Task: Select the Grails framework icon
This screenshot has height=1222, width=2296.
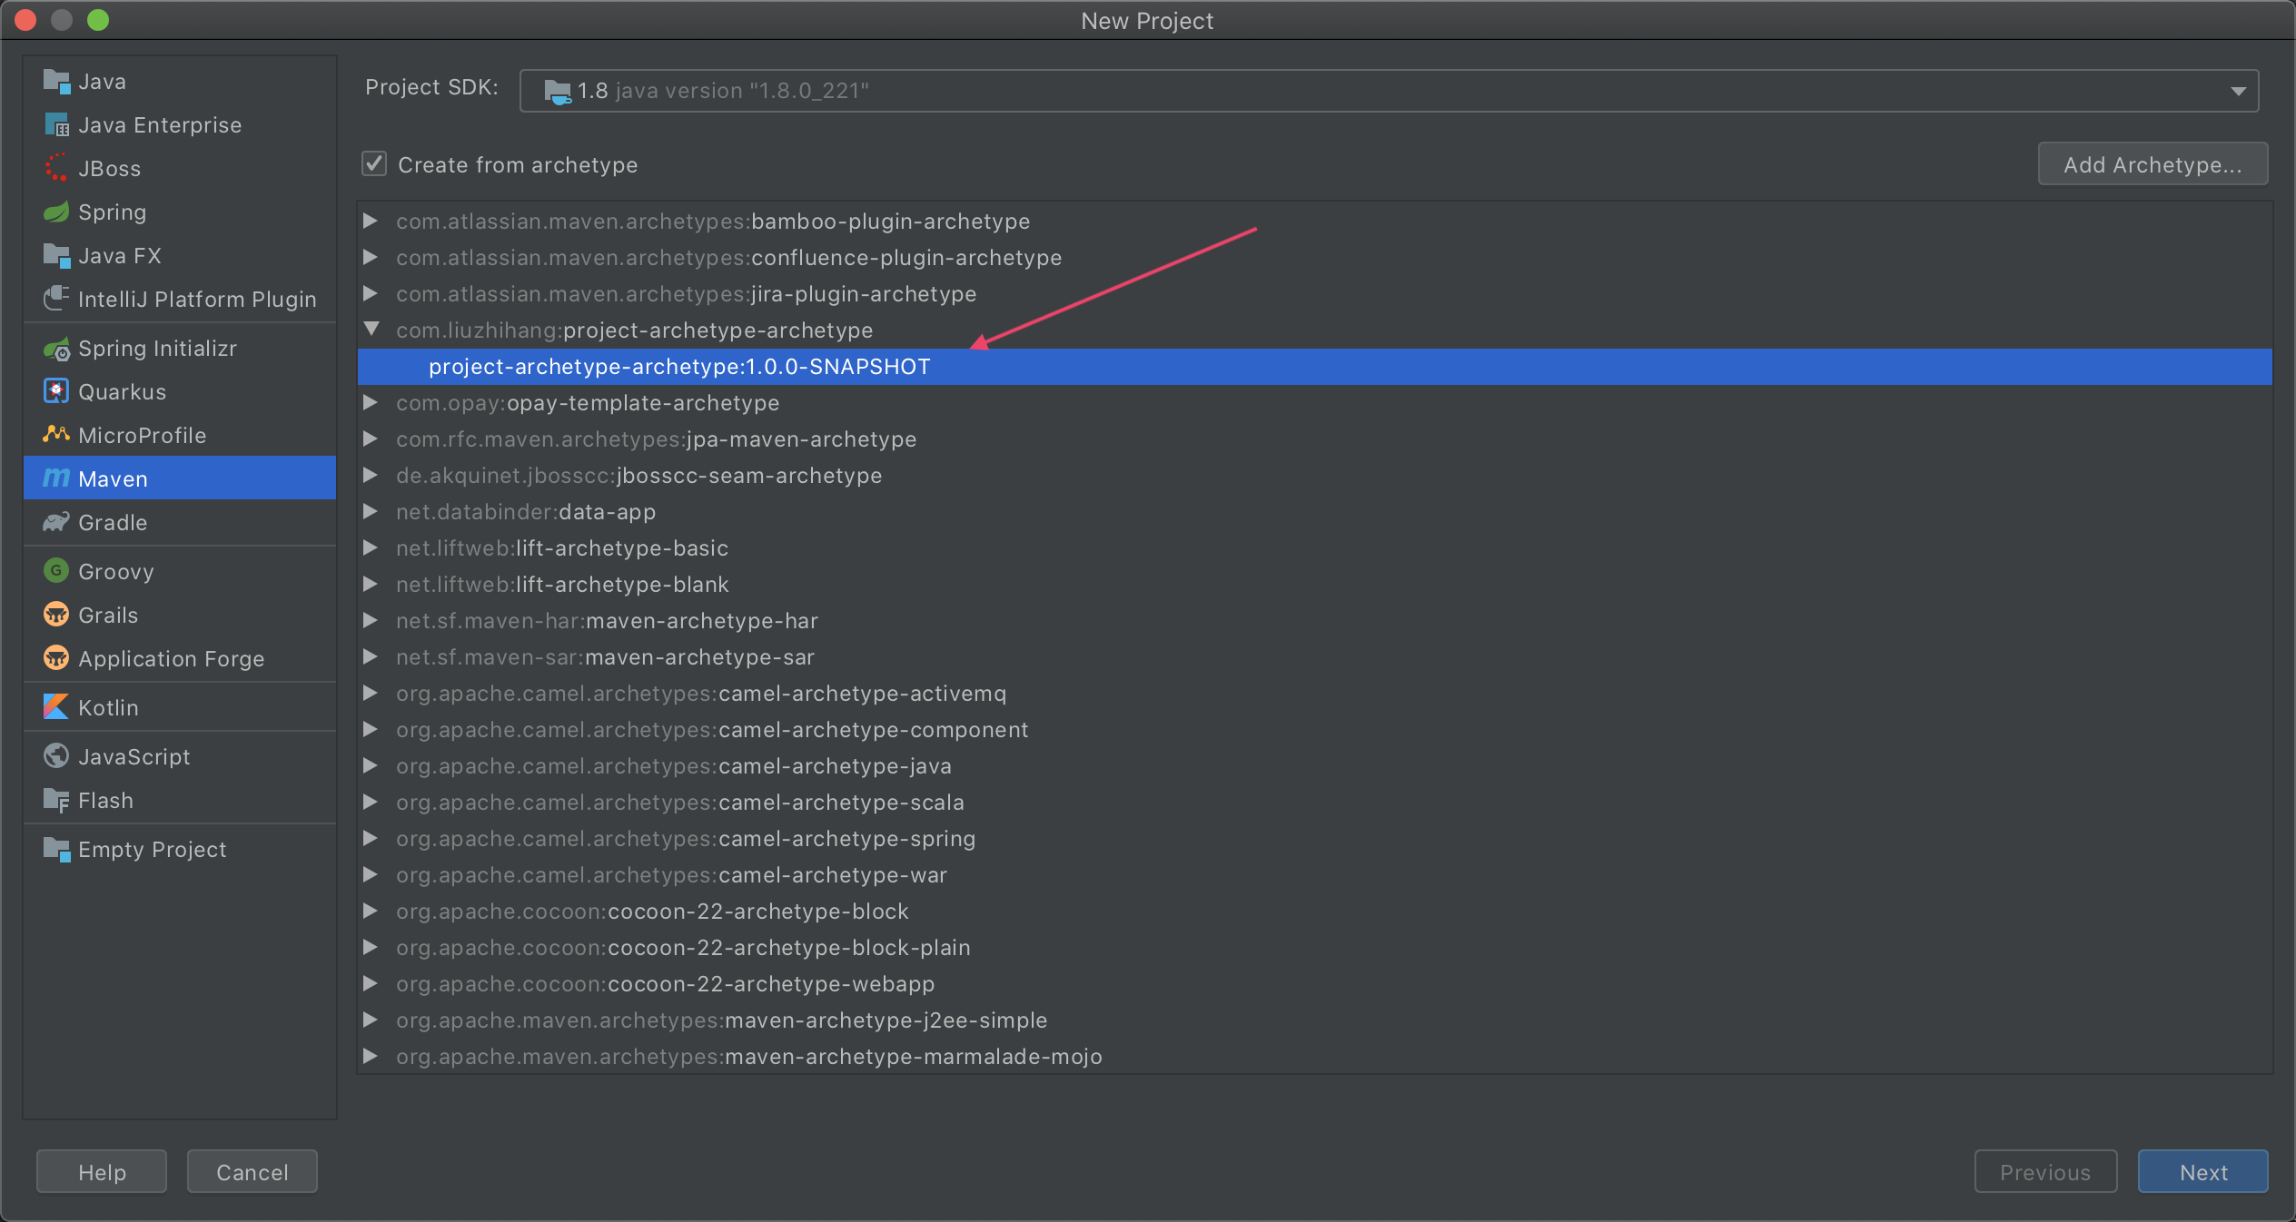Action: click(x=58, y=615)
